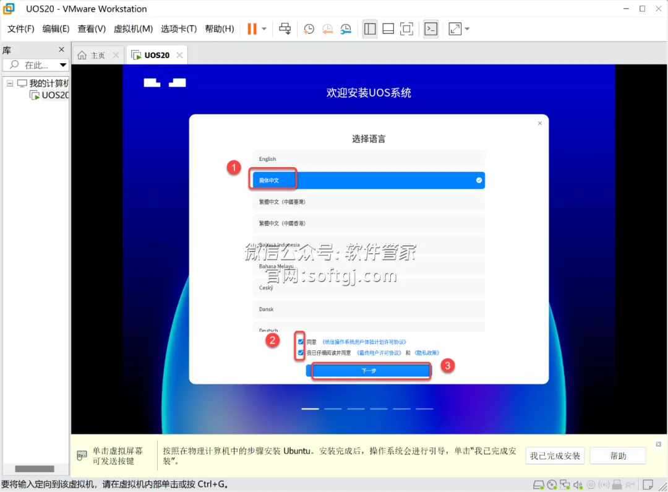Choose Bahasa Indonesia language

[x=369, y=244]
